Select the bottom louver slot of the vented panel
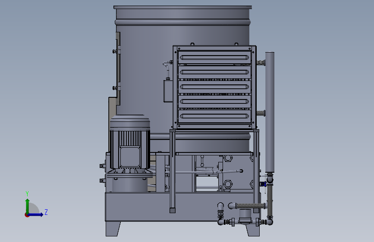Viewport: 374px width, 242px height. [214, 116]
